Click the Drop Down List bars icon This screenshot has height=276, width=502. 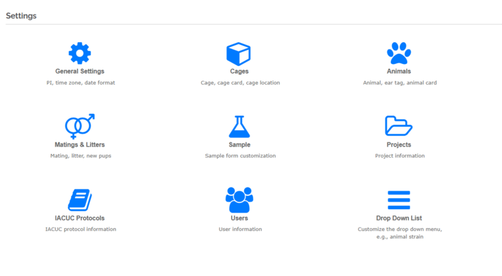click(x=399, y=200)
